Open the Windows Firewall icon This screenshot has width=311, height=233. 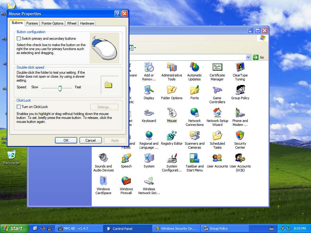(x=126, y=181)
